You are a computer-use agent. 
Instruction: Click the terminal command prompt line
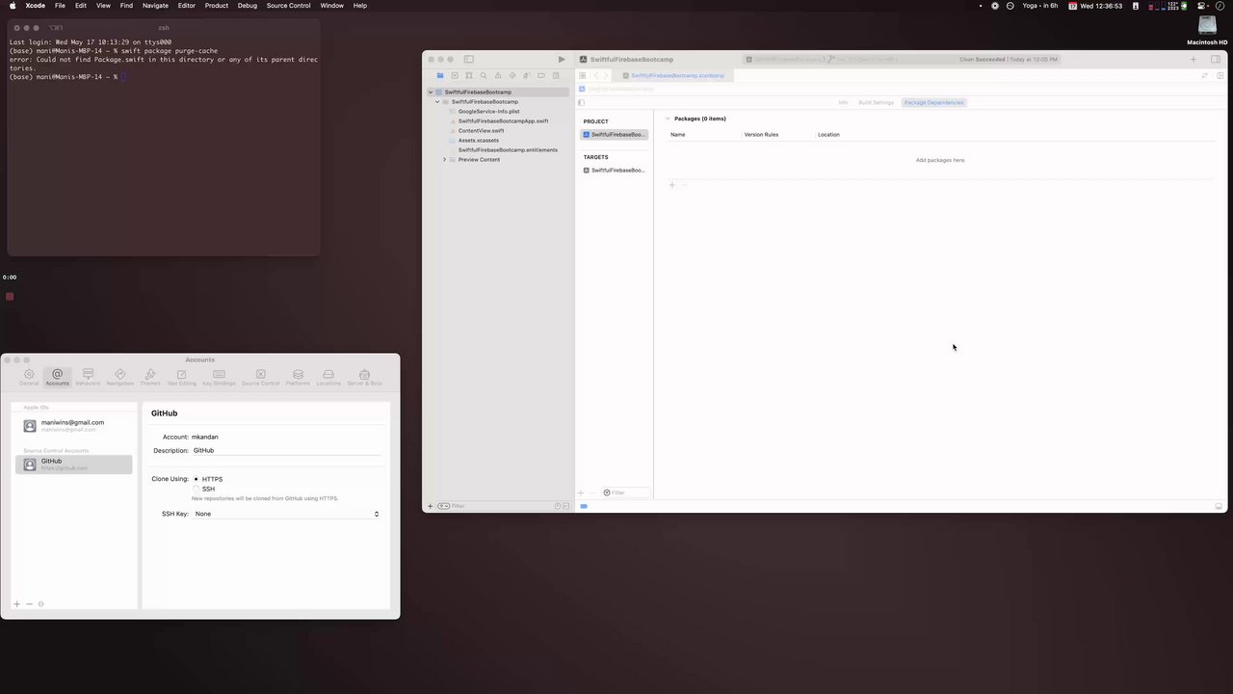(66, 77)
